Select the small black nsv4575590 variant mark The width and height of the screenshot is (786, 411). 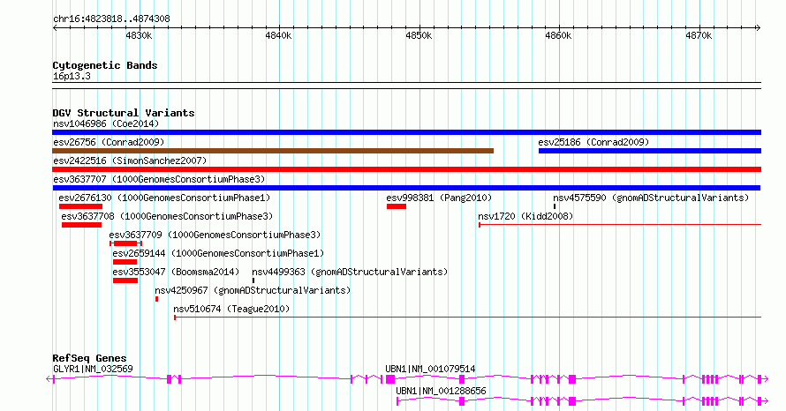pyautogui.click(x=555, y=206)
